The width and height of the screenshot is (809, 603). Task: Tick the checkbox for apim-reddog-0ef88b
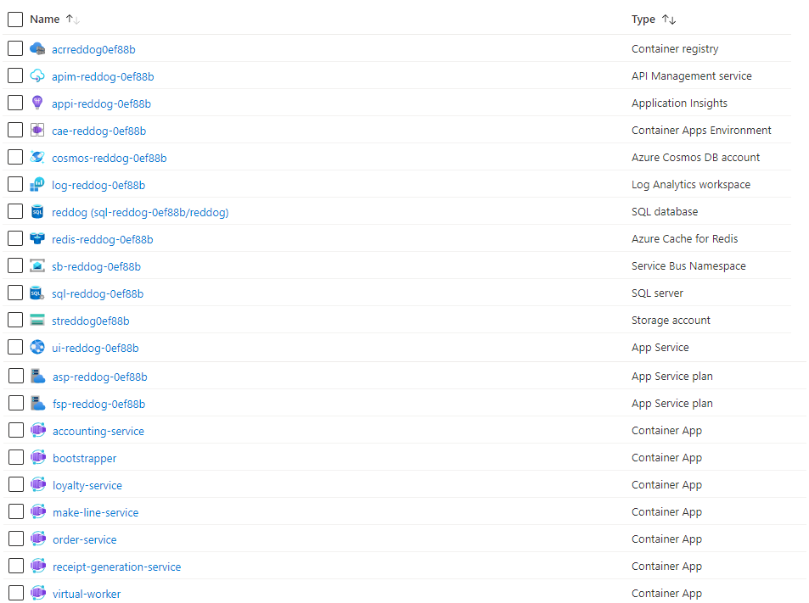coord(15,76)
